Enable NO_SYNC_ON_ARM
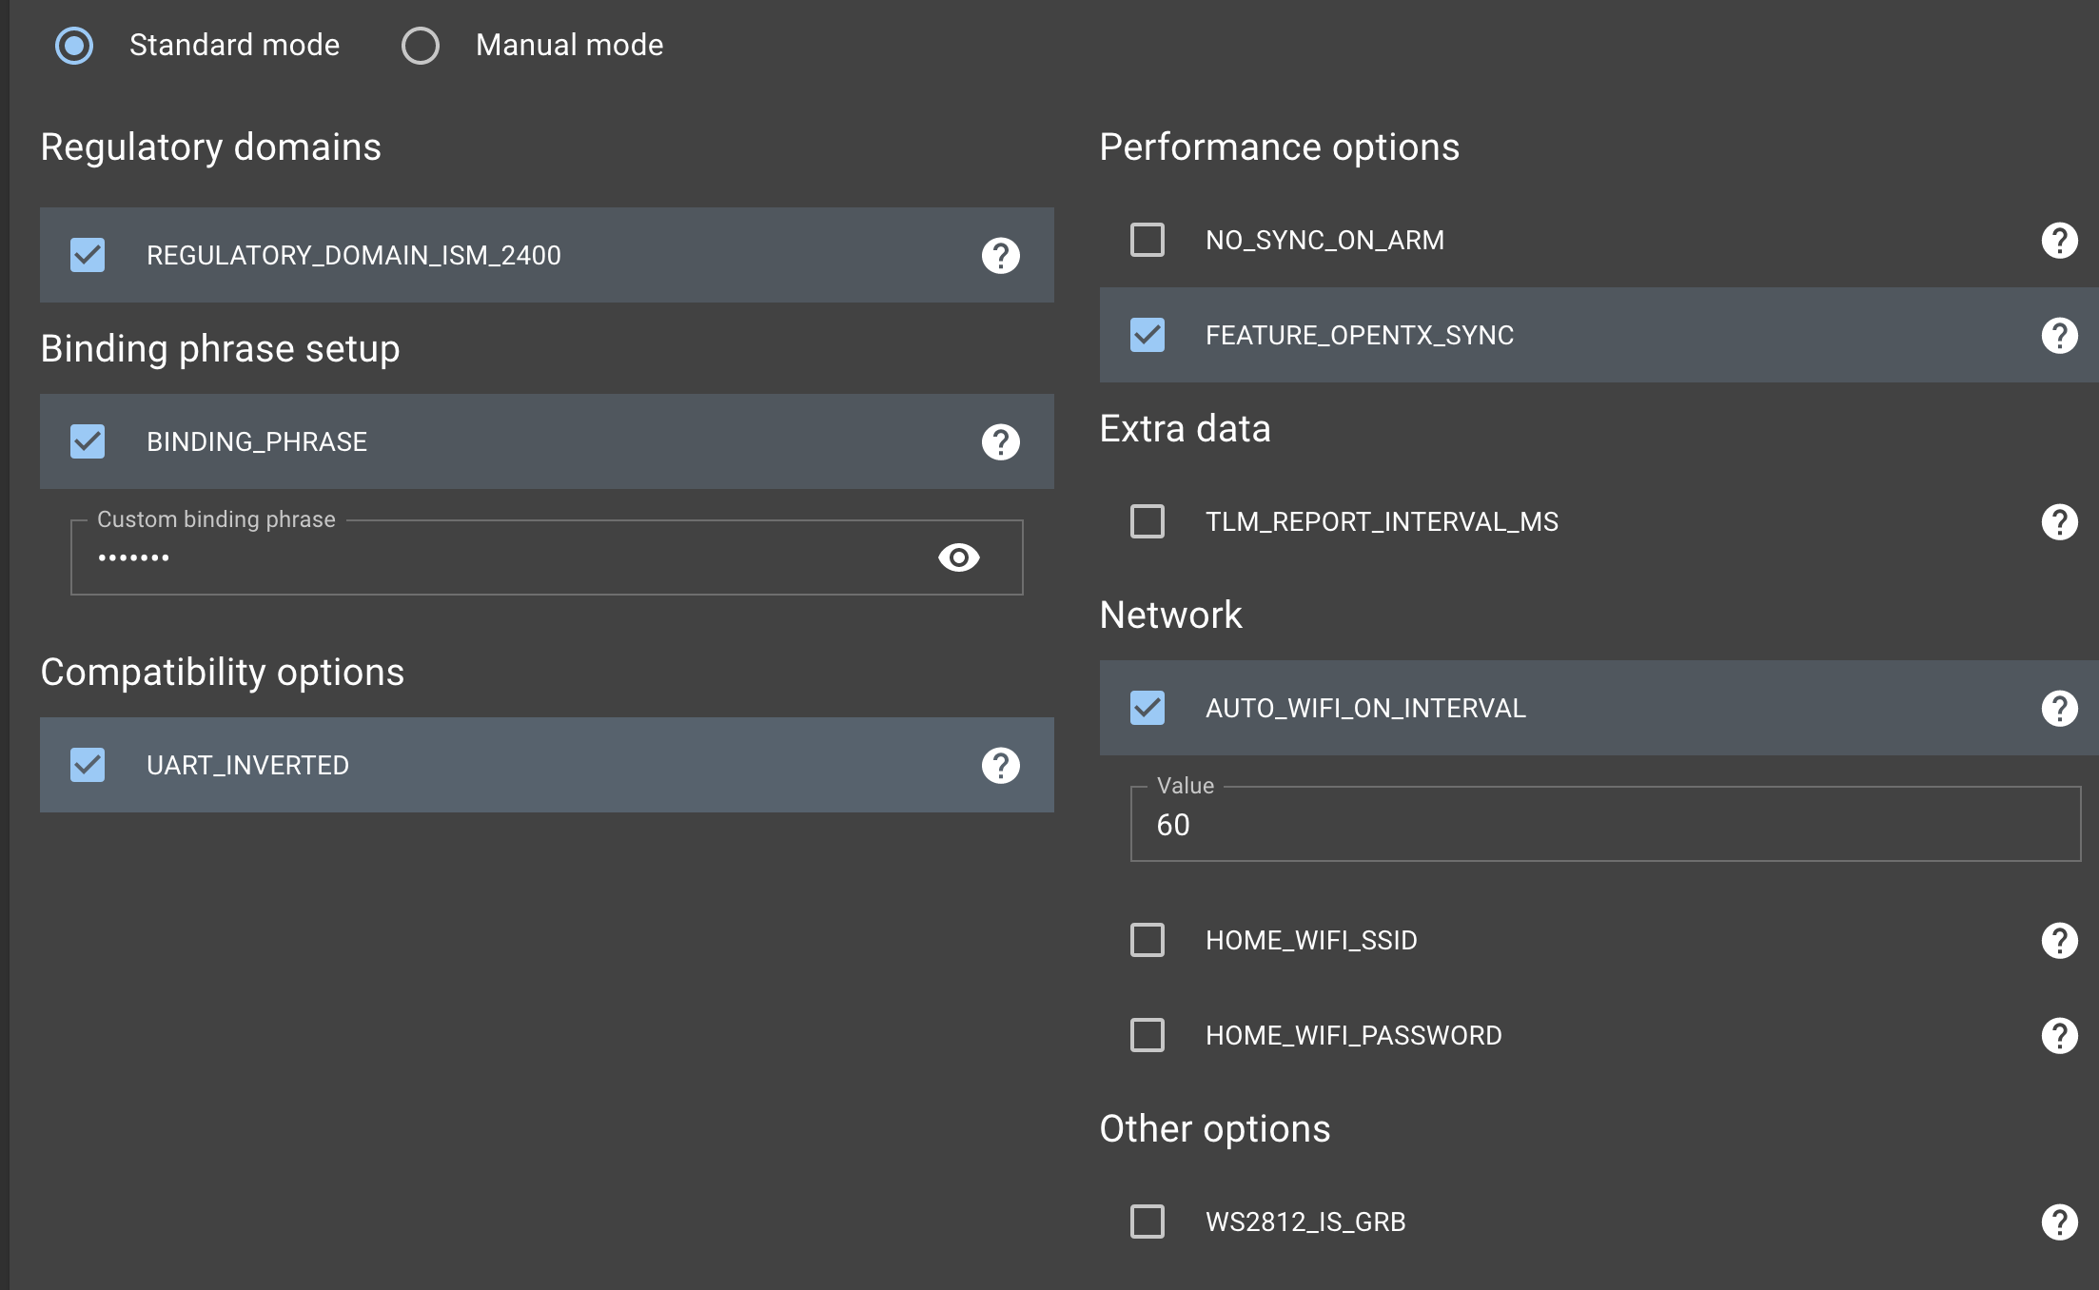This screenshot has height=1290, width=2099. (x=1147, y=239)
